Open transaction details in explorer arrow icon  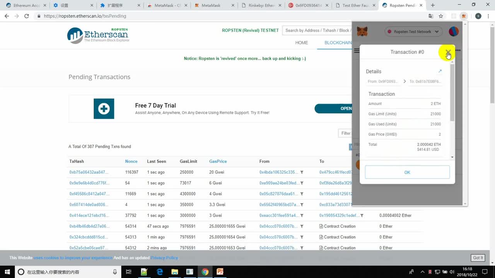pyautogui.click(x=440, y=71)
